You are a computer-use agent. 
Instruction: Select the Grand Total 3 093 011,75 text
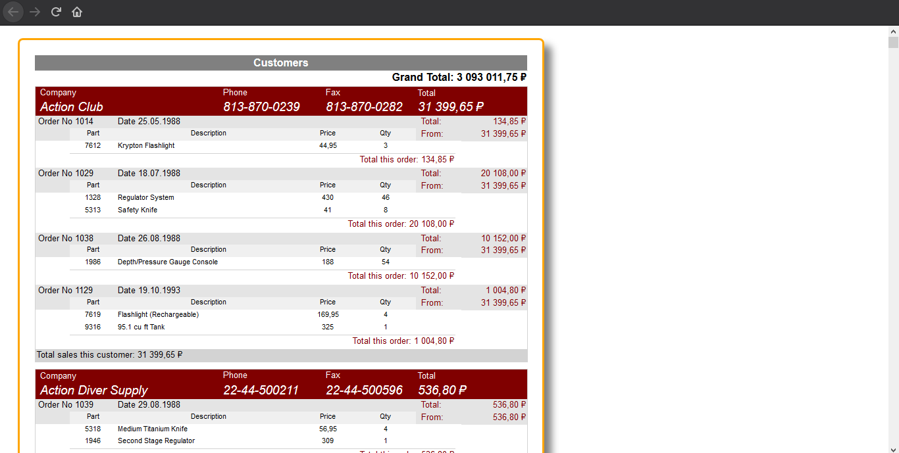pyautogui.click(x=459, y=77)
